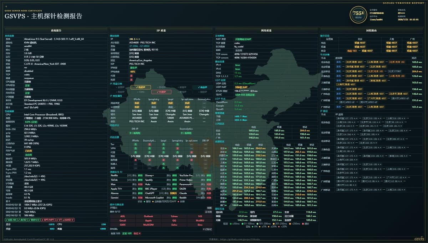
Task: Click the 7551 score circle badge
Action: pyautogui.click(x=358, y=14)
